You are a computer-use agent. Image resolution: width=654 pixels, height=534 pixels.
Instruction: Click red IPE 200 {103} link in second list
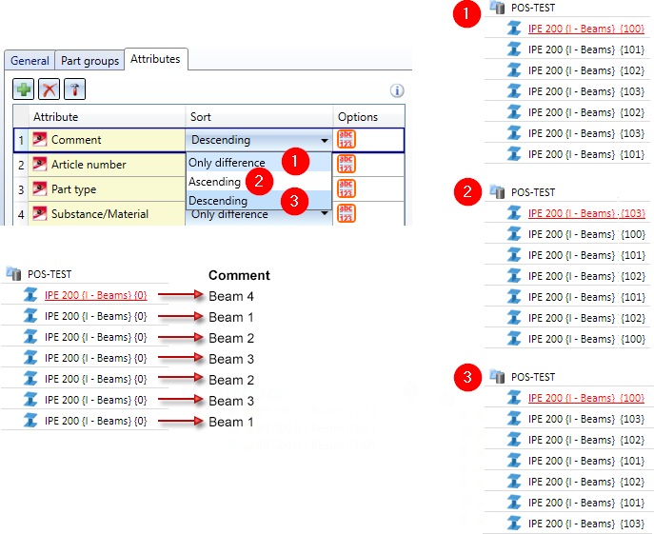[585, 213]
